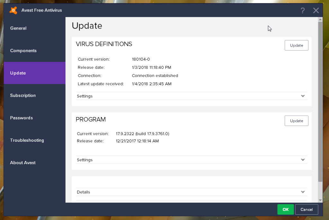Open the About Avast tab
329x220 pixels.
35,163
